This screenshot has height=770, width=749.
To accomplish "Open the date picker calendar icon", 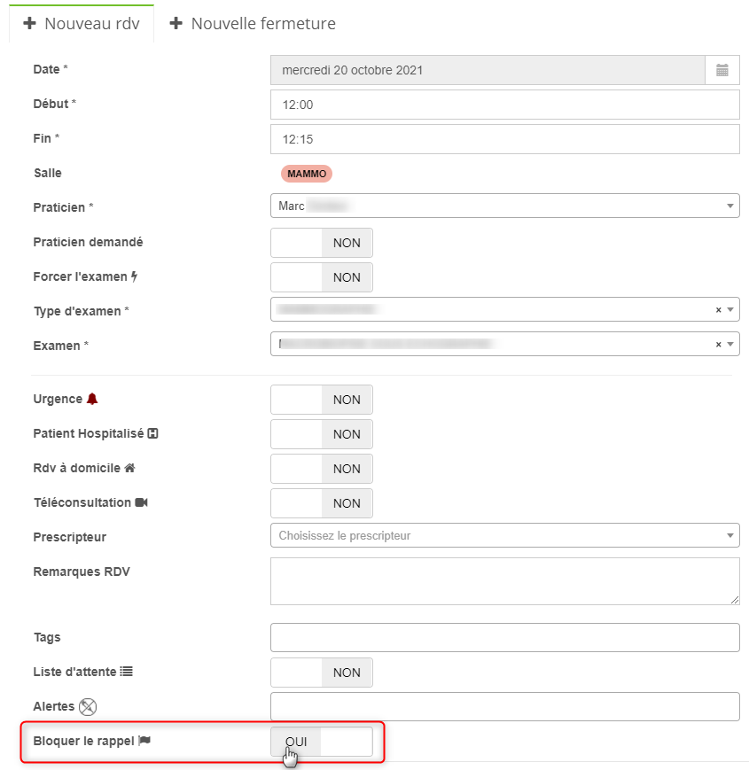I will point(722,70).
